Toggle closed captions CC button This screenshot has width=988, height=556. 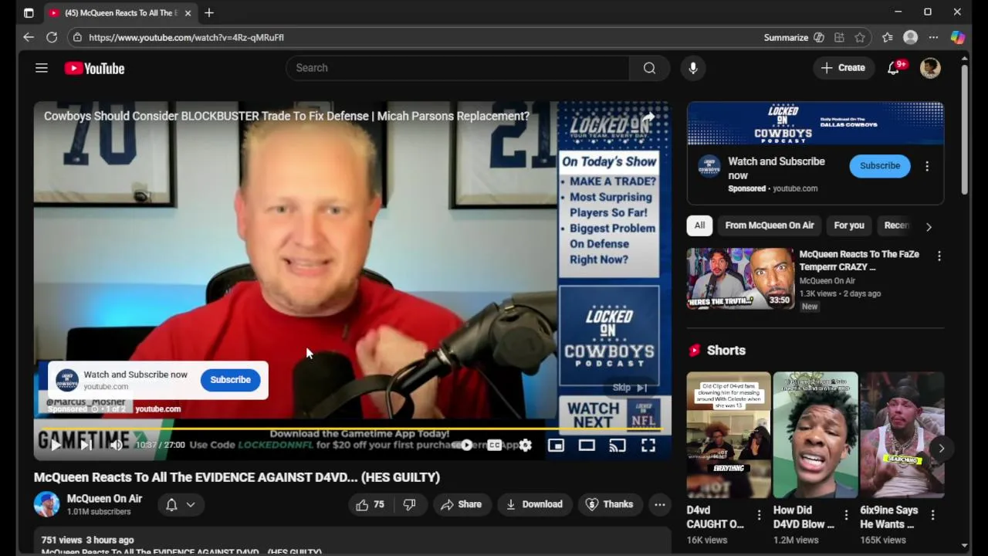pos(495,445)
